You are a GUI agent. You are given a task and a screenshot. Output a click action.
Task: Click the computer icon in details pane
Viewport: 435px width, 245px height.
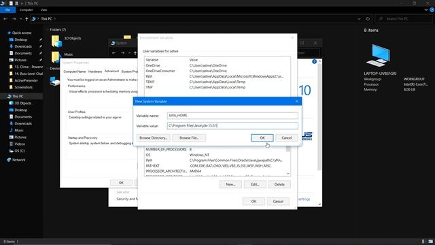click(379, 55)
